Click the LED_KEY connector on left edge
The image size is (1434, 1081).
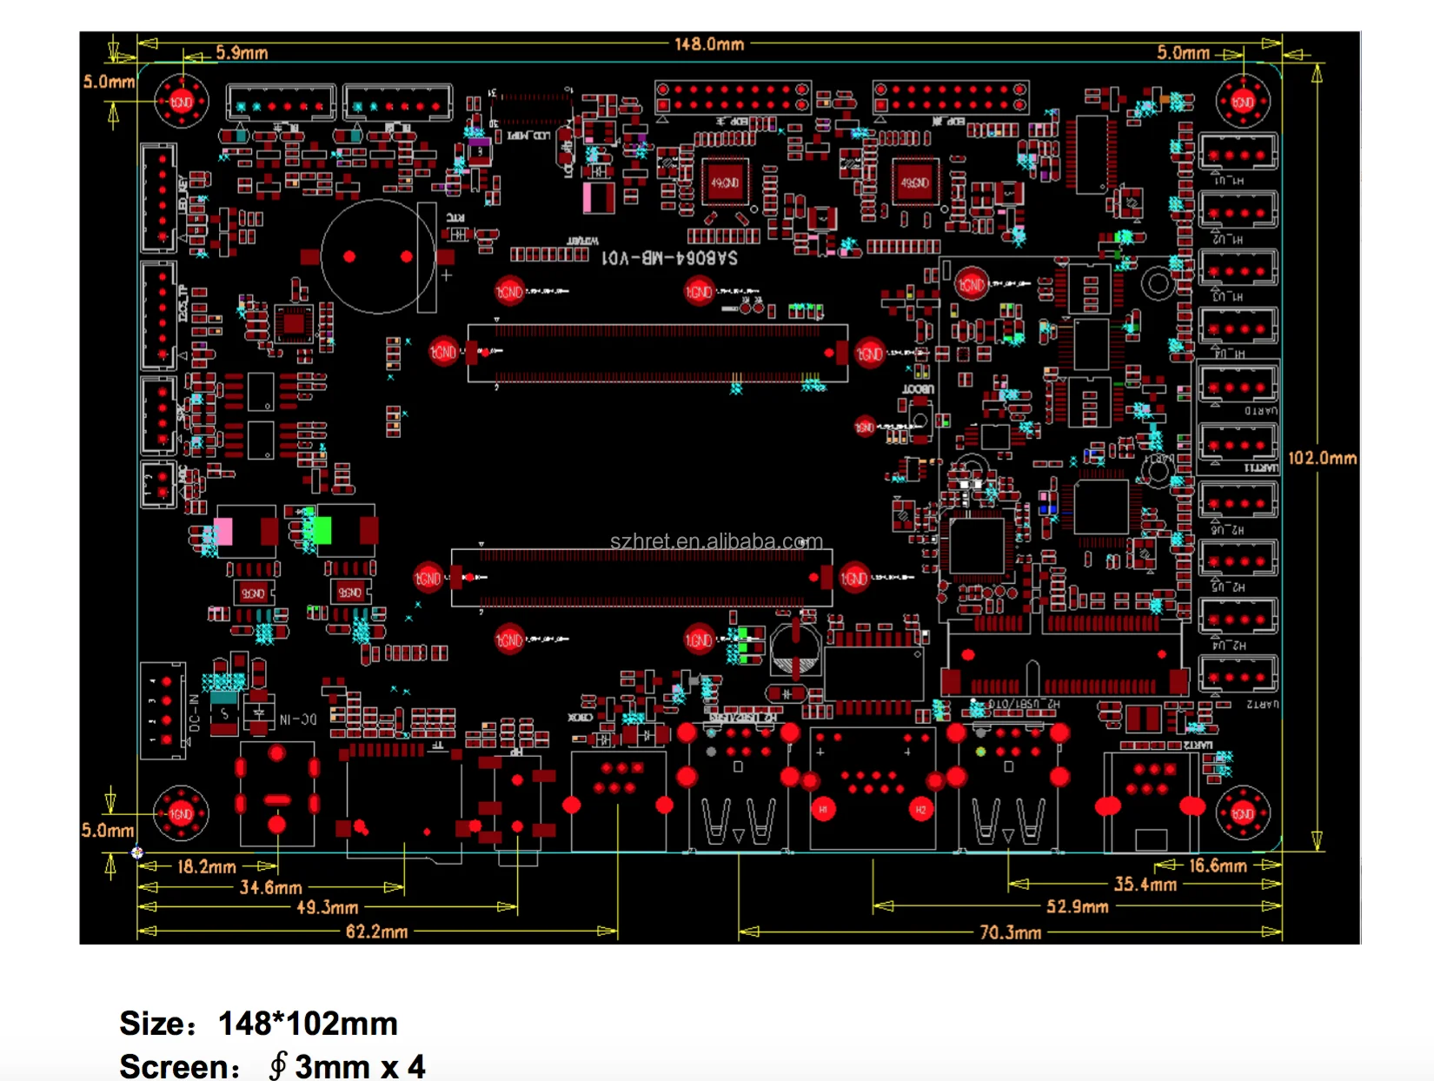160,197
